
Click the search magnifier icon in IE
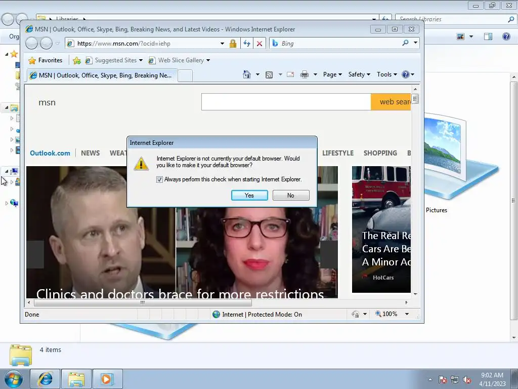405,43
